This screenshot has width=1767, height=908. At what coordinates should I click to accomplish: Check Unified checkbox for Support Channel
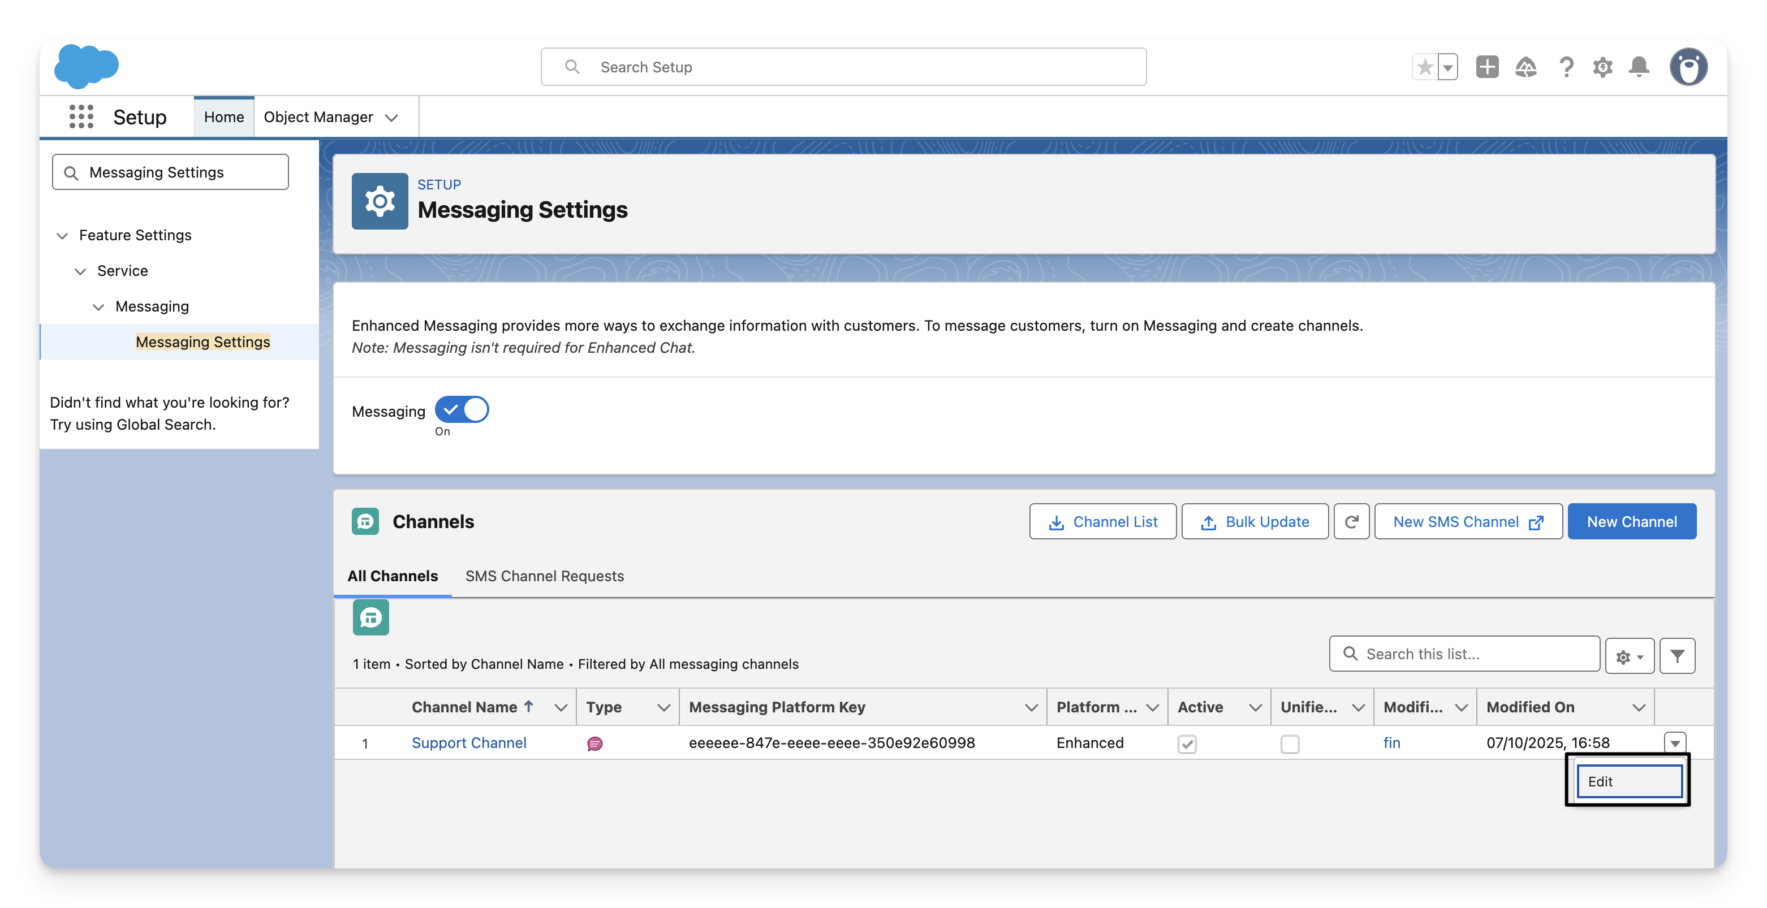1290,744
